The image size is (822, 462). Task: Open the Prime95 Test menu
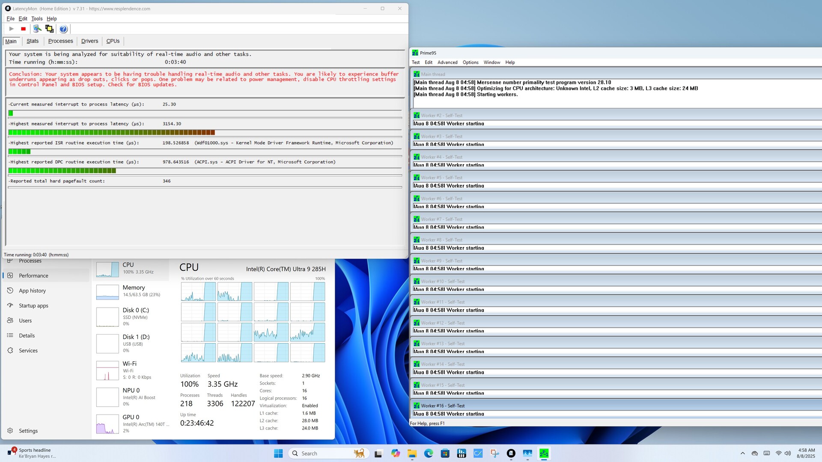pyautogui.click(x=416, y=62)
